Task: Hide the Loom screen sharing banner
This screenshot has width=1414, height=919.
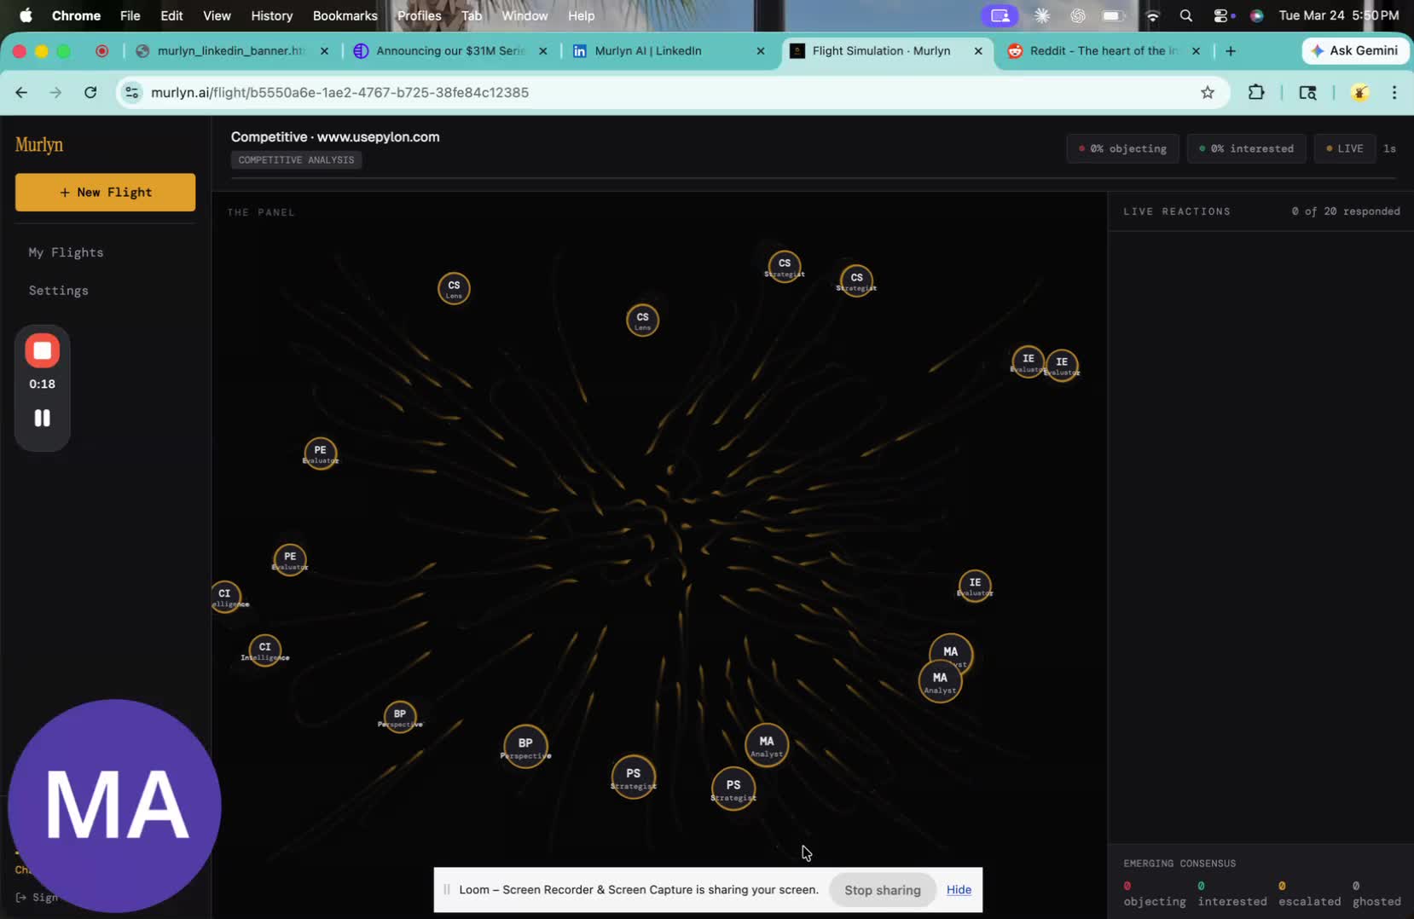Action: [x=959, y=890]
